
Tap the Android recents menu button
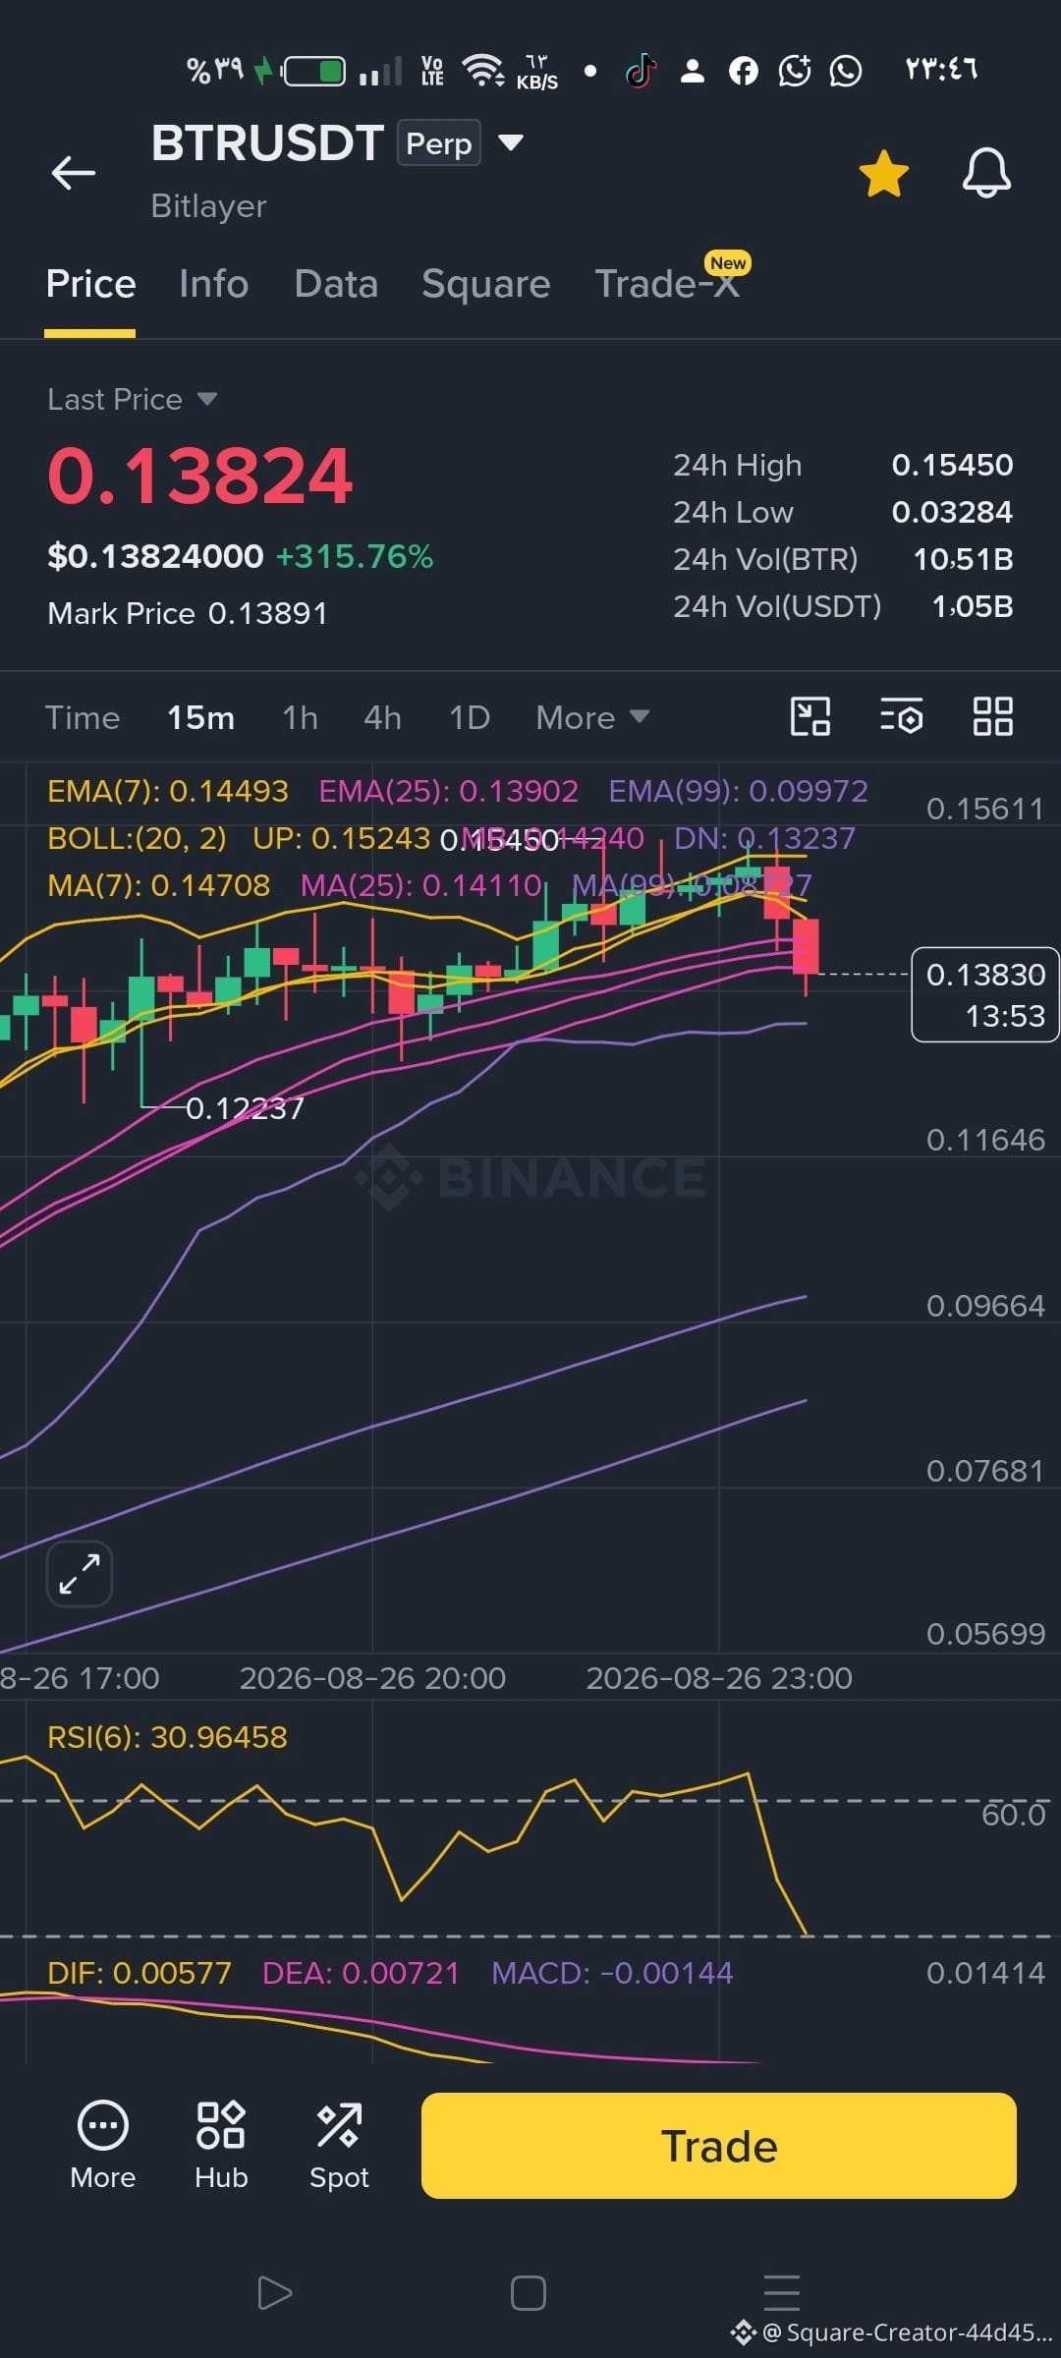click(782, 2292)
